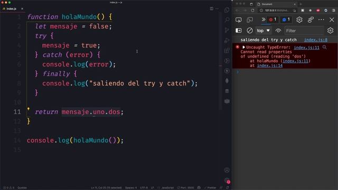This screenshot has width=338, height=190.
Task: Toggle live expression eye icon
Action: click(x=278, y=31)
